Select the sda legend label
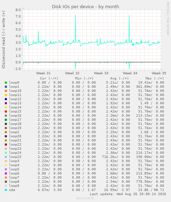 click(x=12, y=190)
